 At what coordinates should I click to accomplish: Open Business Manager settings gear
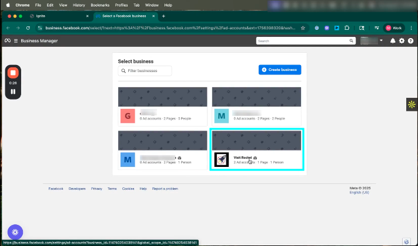402,41
